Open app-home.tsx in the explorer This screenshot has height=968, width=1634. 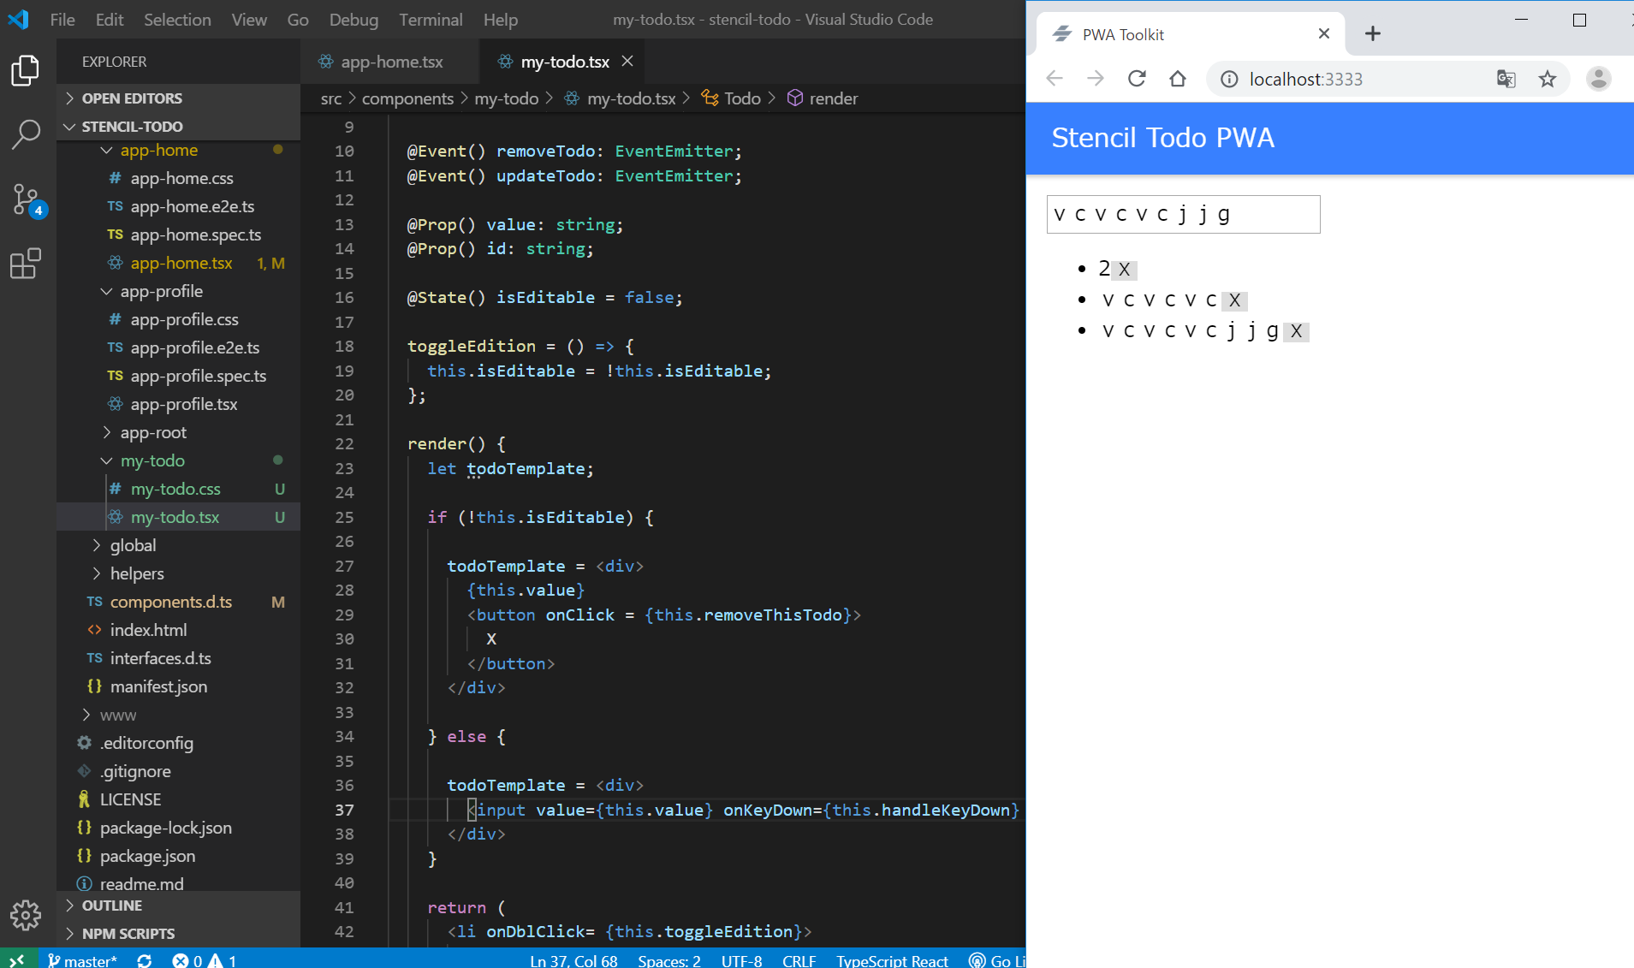[181, 263]
